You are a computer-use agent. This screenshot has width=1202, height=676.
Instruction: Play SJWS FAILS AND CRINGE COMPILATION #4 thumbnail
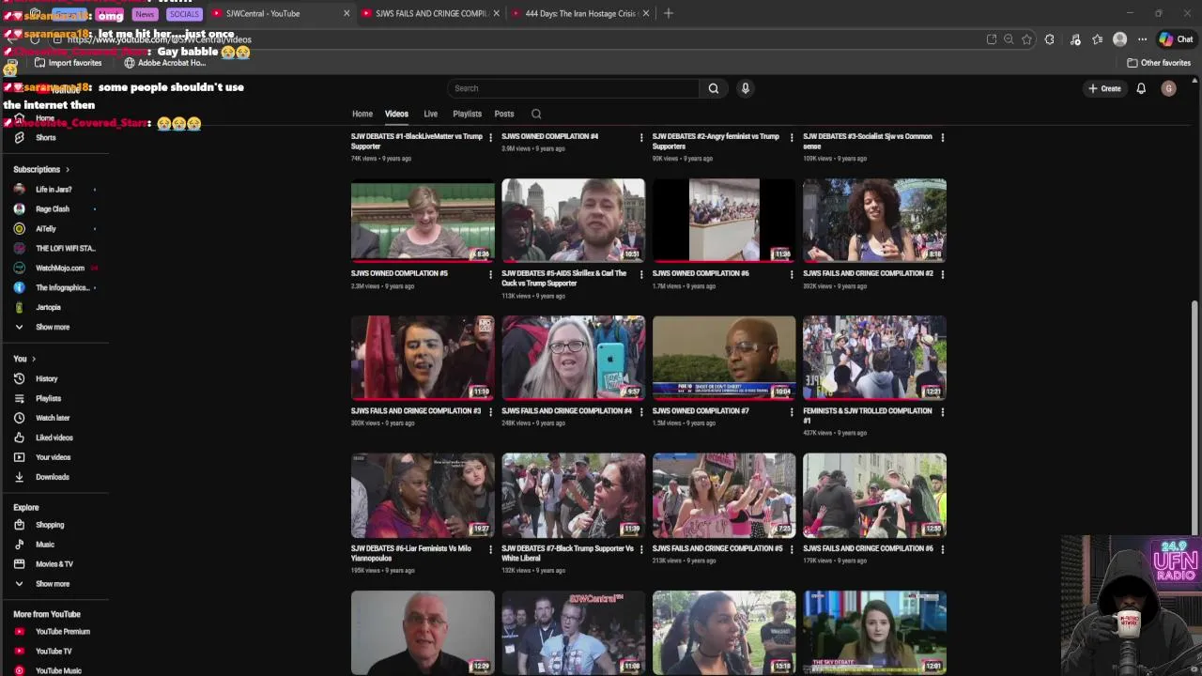tap(573, 357)
